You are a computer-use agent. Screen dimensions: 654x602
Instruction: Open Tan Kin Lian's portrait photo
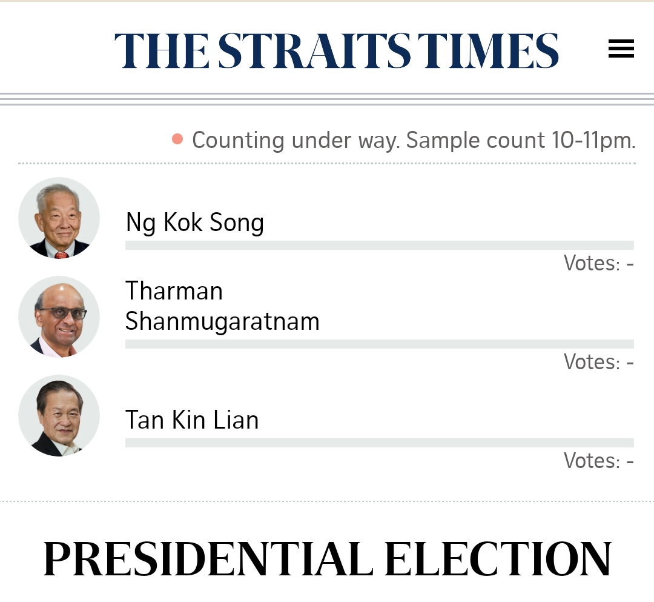(x=59, y=416)
